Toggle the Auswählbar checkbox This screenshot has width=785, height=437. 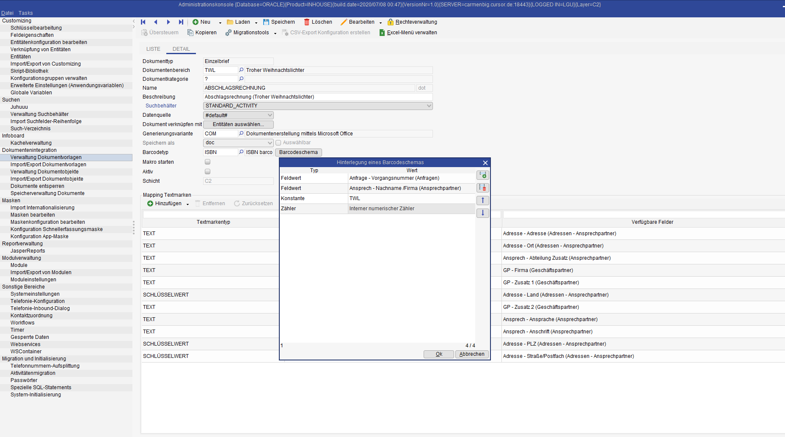(x=278, y=143)
